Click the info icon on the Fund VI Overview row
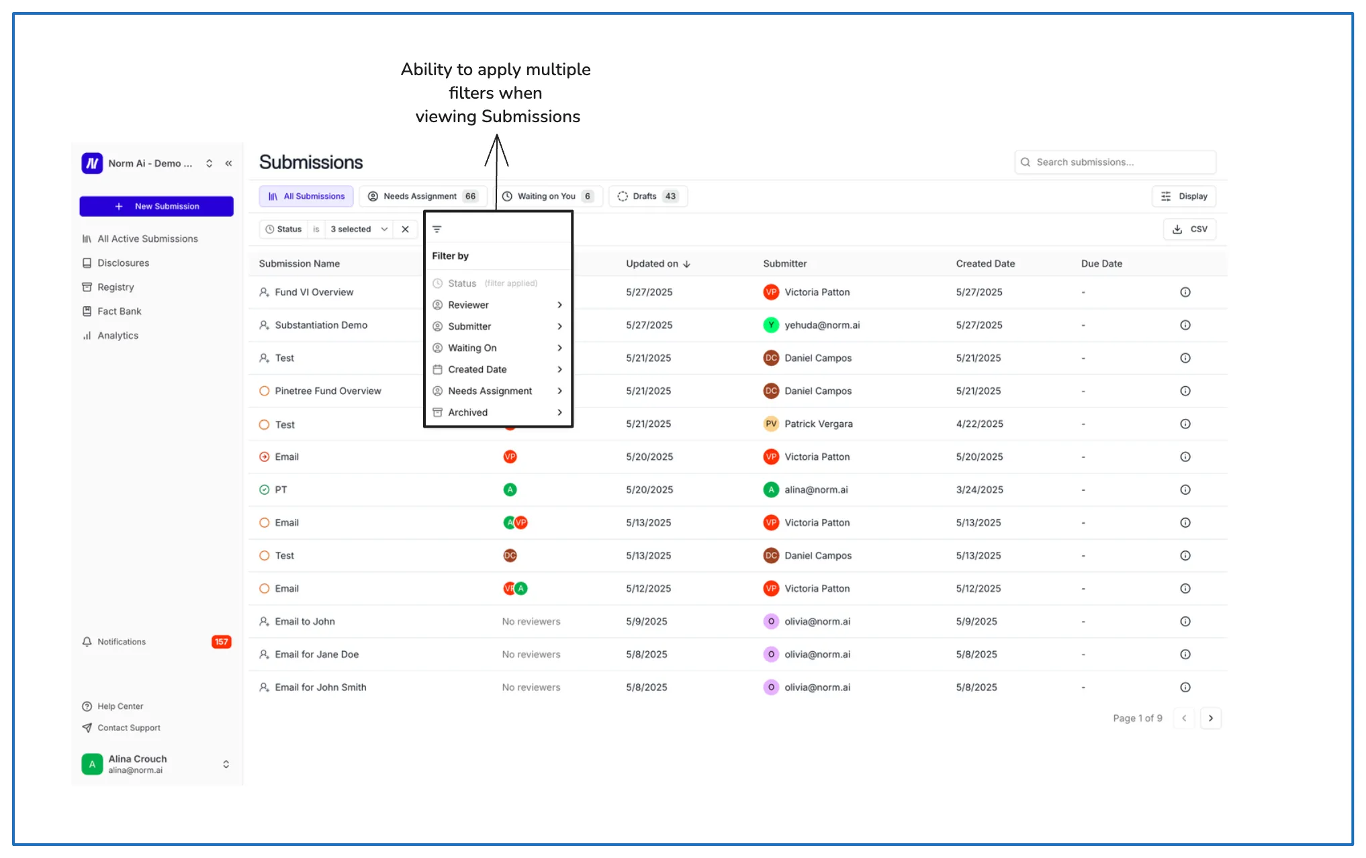1366x858 pixels. pyautogui.click(x=1185, y=292)
